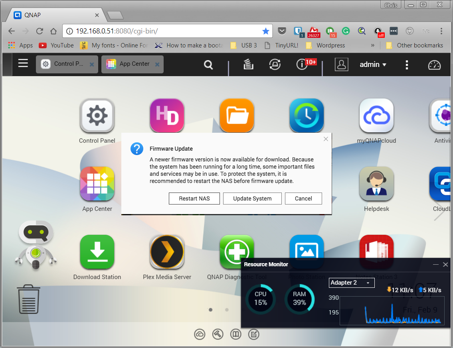Click the Restart NAS button
Viewport: 453px width, 348px height.
coord(194,199)
